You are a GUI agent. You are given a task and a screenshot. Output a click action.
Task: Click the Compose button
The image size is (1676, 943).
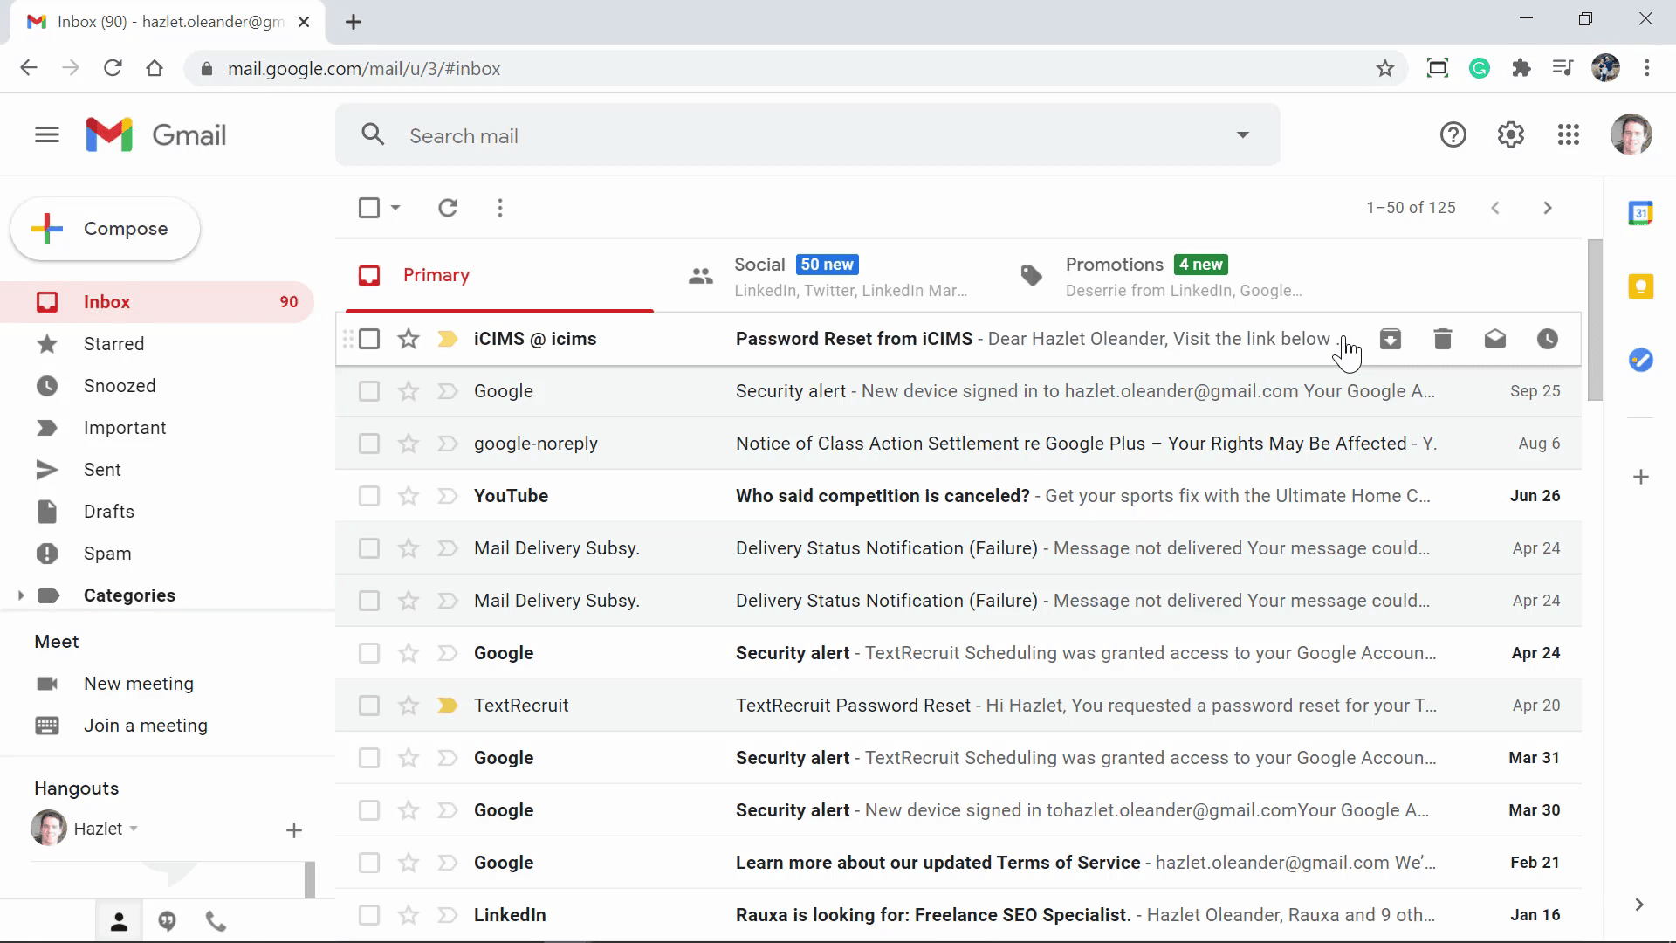[x=106, y=229]
